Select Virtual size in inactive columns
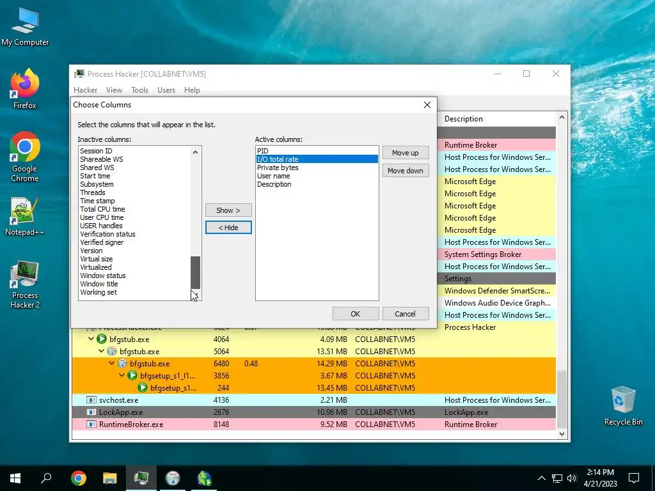The height and width of the screenshot is (491, 655). point(134,259)
